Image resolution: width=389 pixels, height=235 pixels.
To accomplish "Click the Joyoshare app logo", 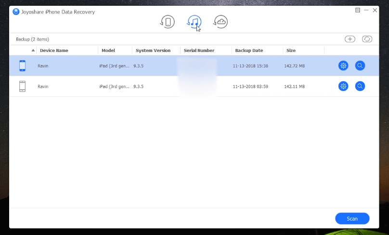I will pos(16,12).
